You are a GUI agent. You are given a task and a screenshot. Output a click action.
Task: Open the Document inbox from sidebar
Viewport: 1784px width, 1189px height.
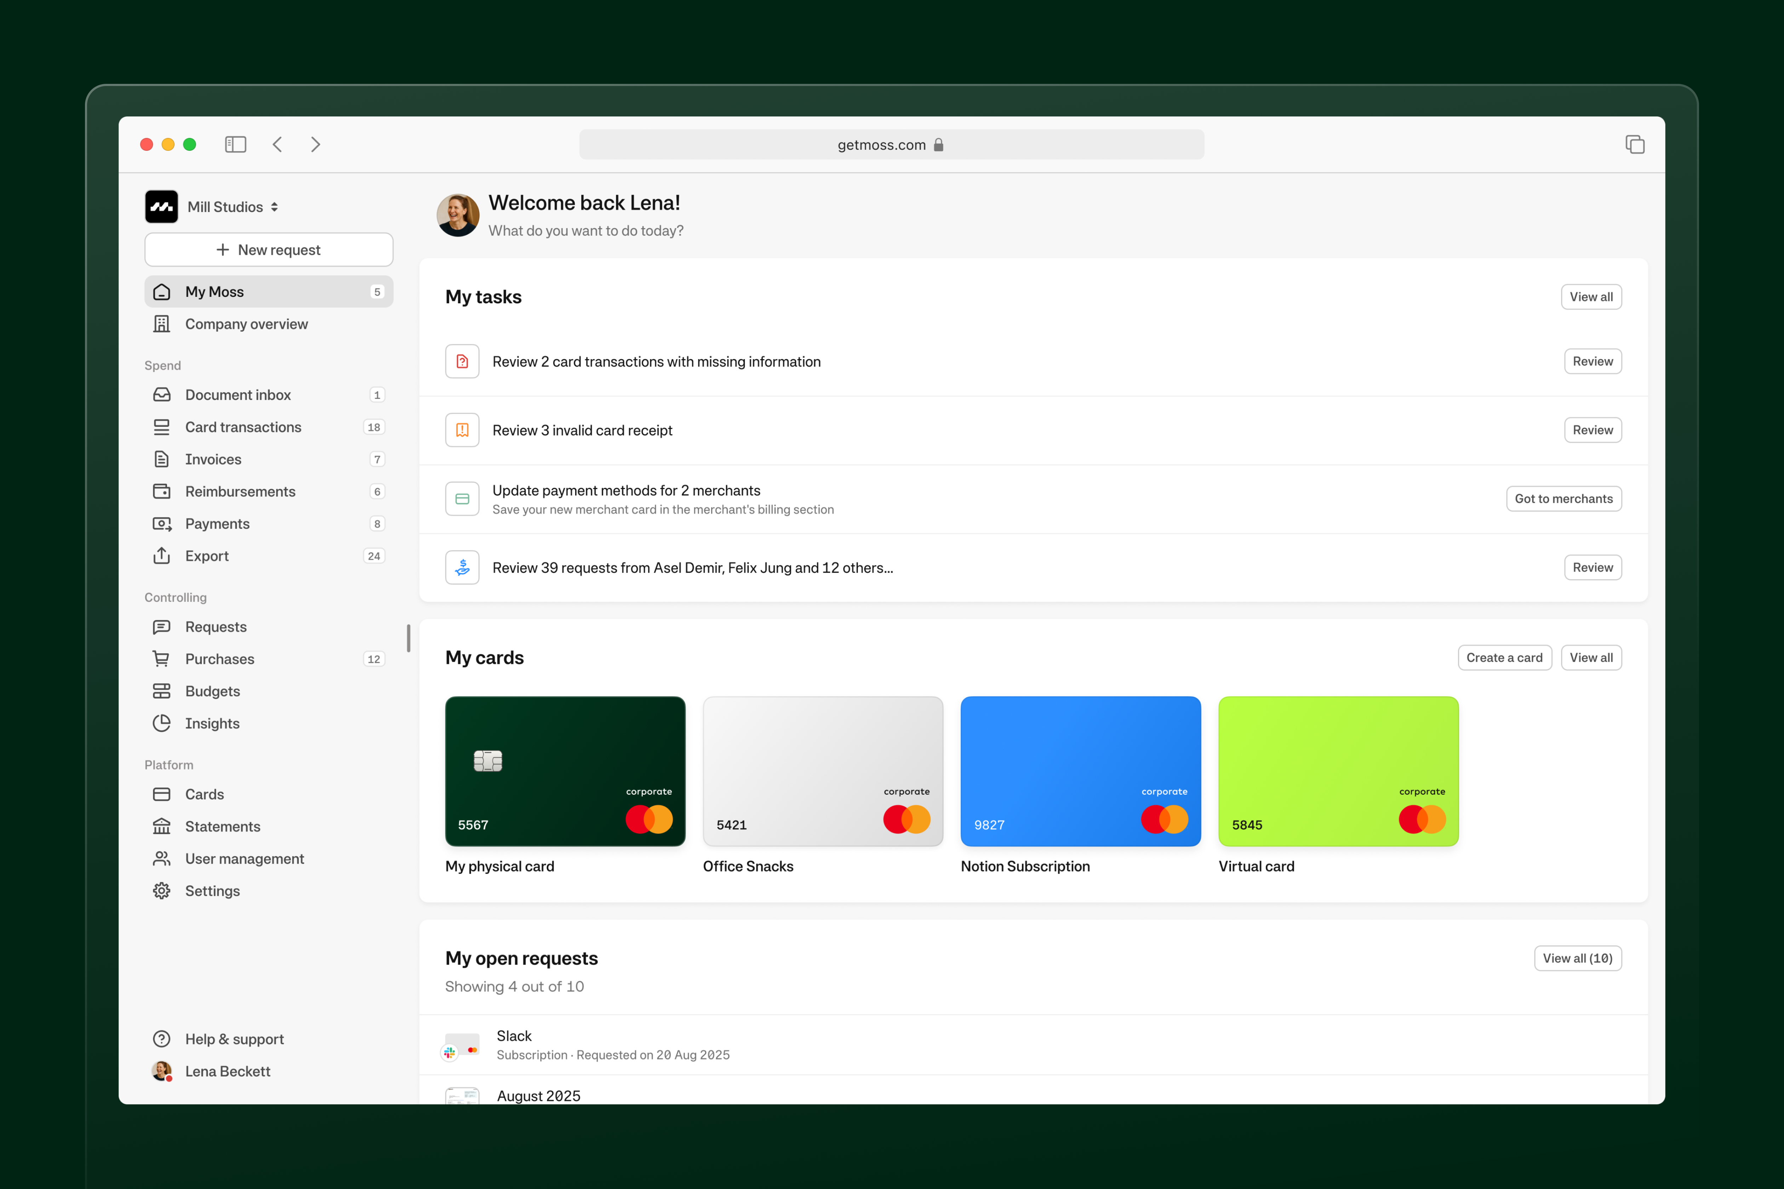tap(238, 394)
